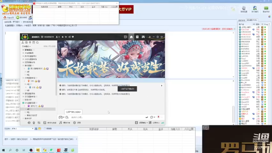Image resolution: width=272 pixels, height=153 pixels.
Task: Click the member count person icon in channel header
Action: pos(56,37)
